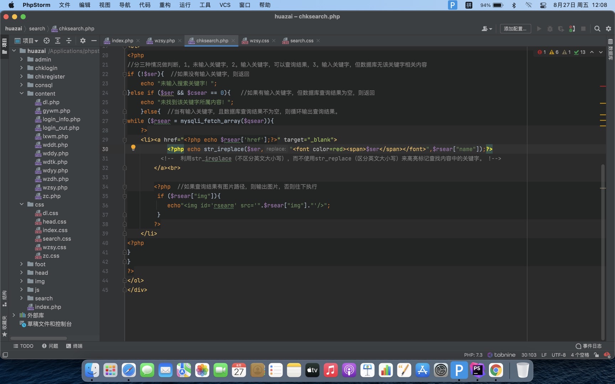This screenshot has height=384, width=615.
Task: Click the search breadcrumb in navigation bar
Action: click(37, 28)
